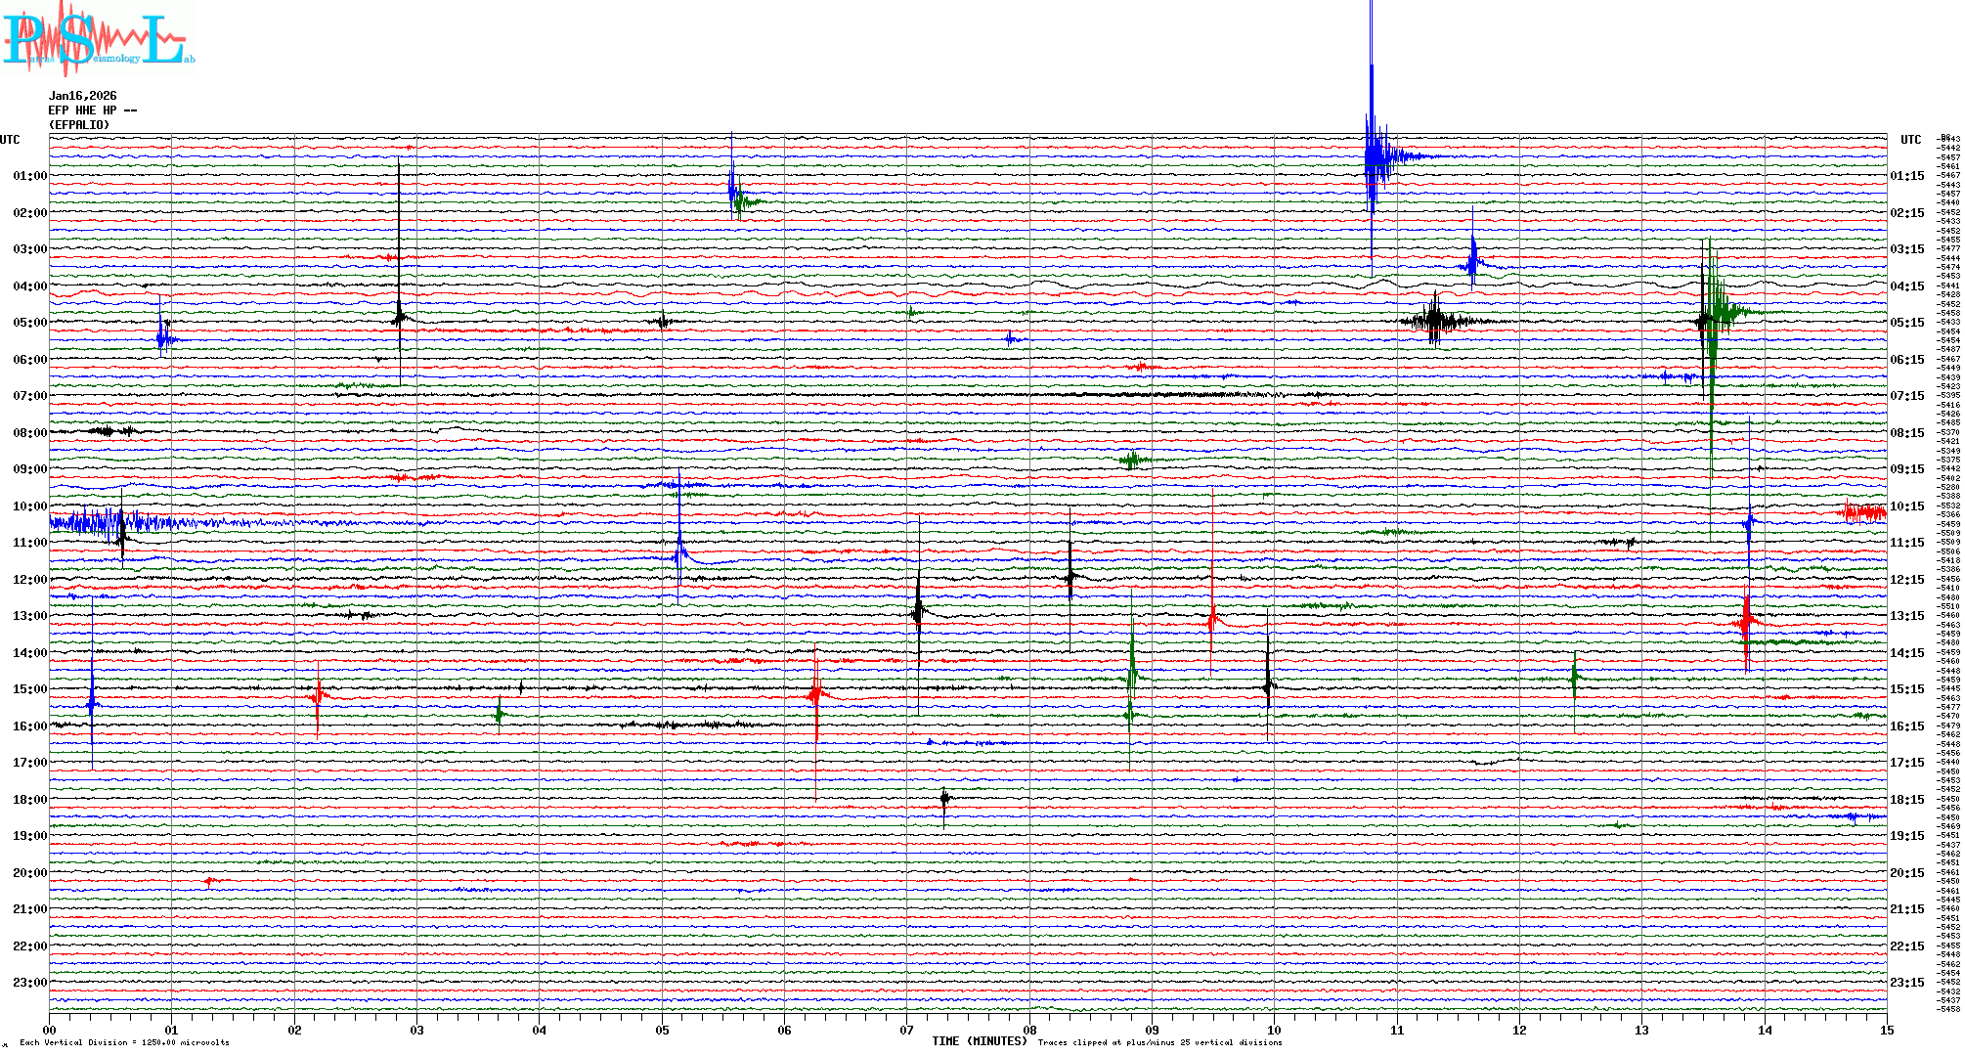This screenshot has height=1056, width=1965.
Task: Click the 13:15 label on right axis
Action: click(x=1906, y=616)
